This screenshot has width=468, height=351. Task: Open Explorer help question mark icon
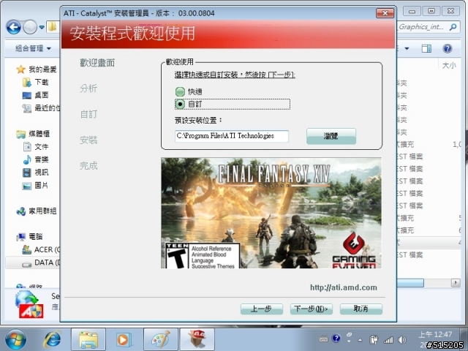click(x=447, y=48)
